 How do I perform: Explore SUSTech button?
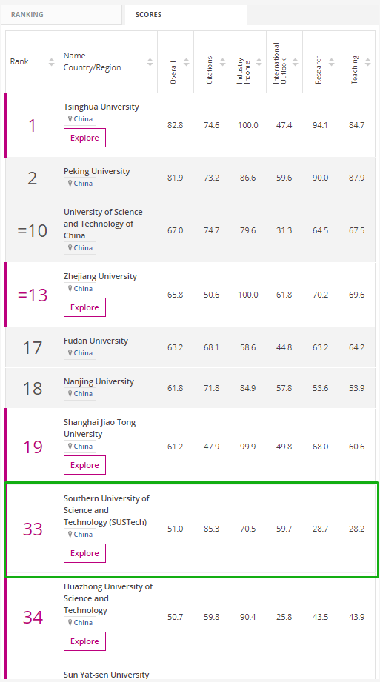[x=85, y=553]
